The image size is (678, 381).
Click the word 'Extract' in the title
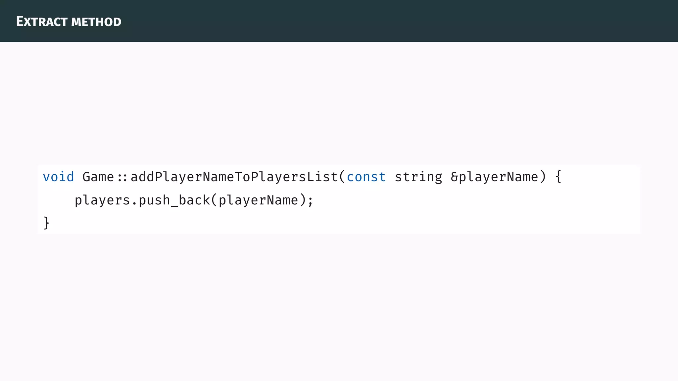tap(42, 21)
